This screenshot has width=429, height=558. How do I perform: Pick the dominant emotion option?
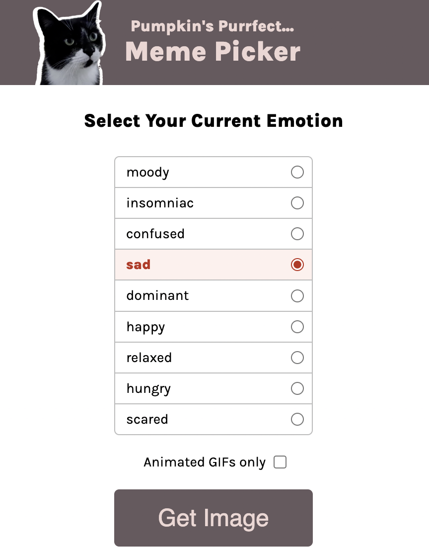coord(297,295)
